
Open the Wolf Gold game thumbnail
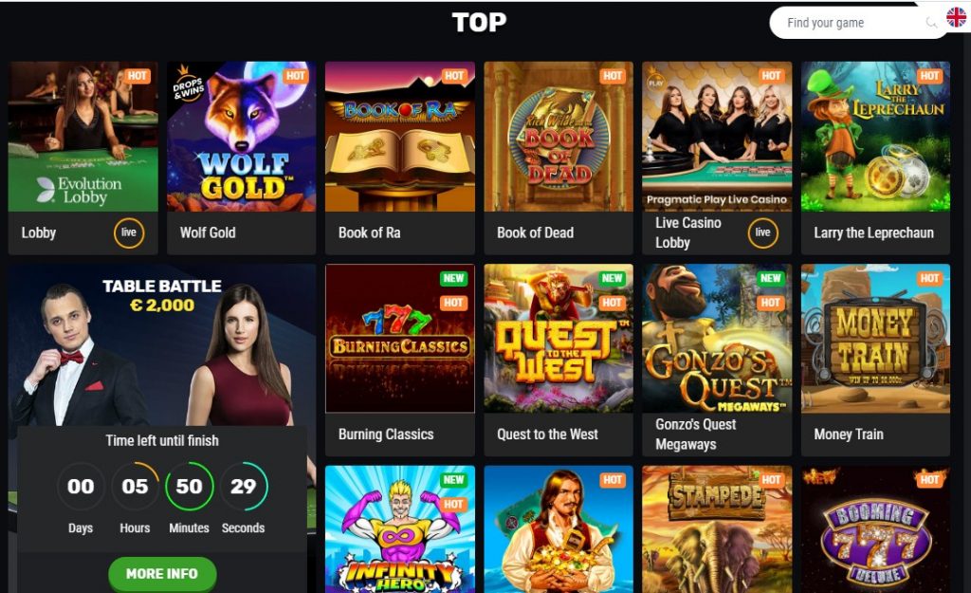click(x=242, y=137)
